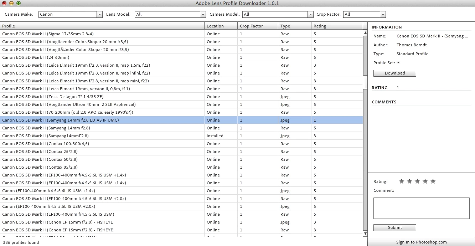475x246 pixels.
Task: Rate with the third star
Action: coord(417,181)
